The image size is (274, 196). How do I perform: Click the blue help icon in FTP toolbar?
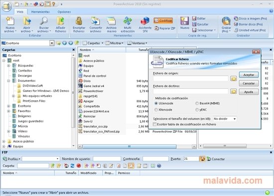[159, 166]
